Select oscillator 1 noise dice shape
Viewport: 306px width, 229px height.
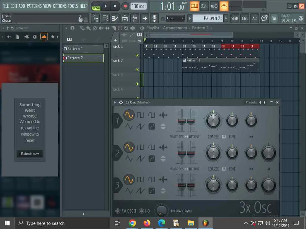[x=152, y=126]
